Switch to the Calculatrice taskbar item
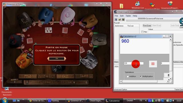 pos(114,101)
